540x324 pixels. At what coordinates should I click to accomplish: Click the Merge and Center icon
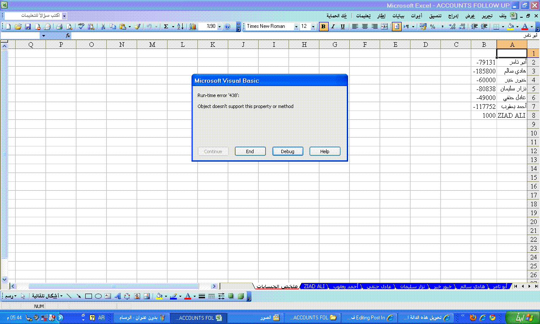pos(384,26)
